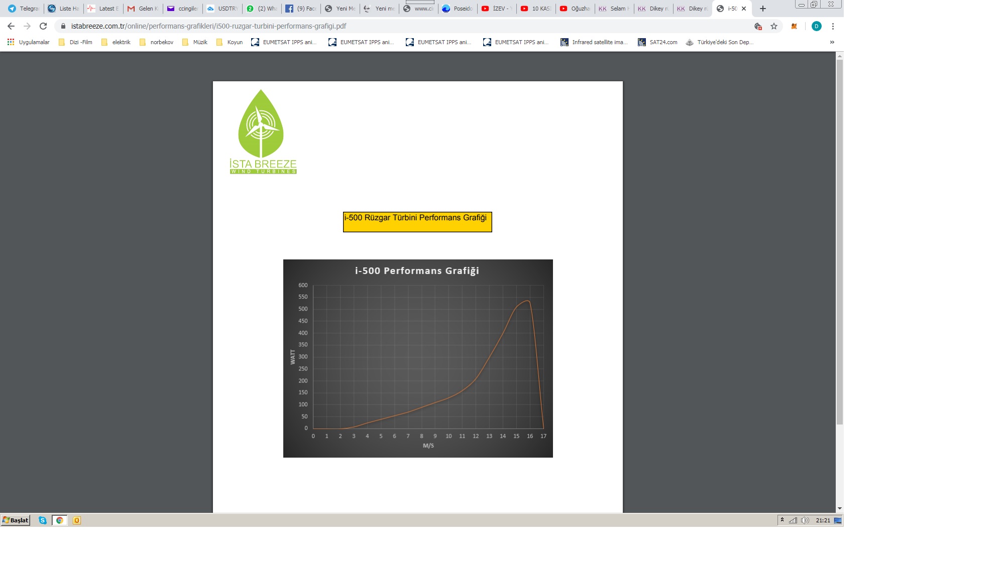Click the show desktop tray icon
This screenshot has width=1003, height=564.
pos(838,520)
